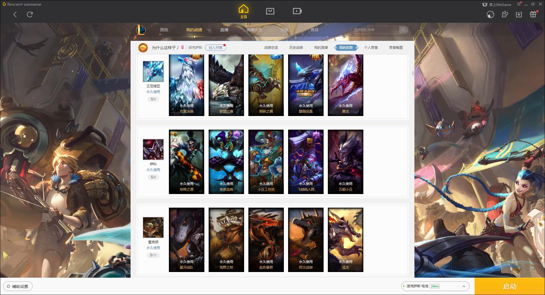Open the video live icon
The width and height of the screenshot is (545, 295).
297,11
